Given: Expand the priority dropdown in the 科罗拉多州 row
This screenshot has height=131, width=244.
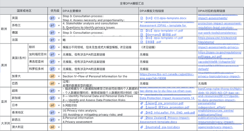Looking at the screenshot, I should tap(59, 69).
